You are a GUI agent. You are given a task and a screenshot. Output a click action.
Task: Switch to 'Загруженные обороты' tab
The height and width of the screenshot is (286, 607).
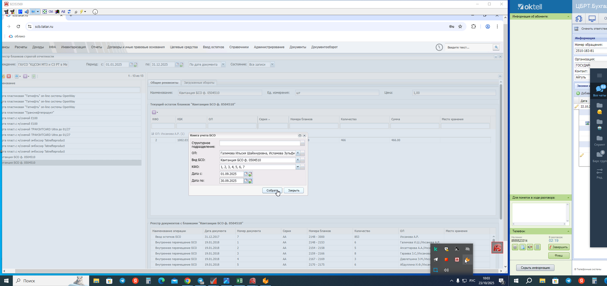click(x=199, y=83)
